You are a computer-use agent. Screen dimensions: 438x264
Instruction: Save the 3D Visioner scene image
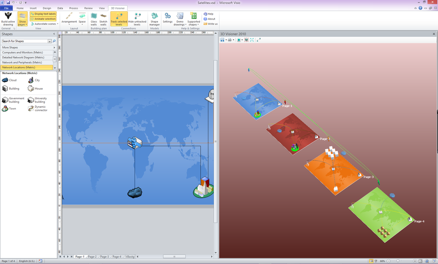click(x=222, y=40)
